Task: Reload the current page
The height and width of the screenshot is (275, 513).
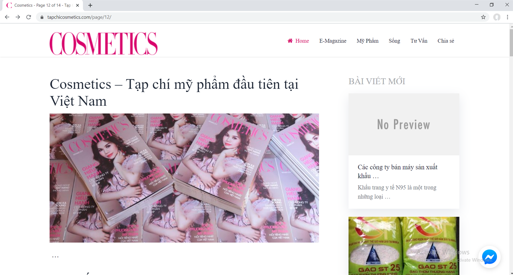Action: (29, 17)
